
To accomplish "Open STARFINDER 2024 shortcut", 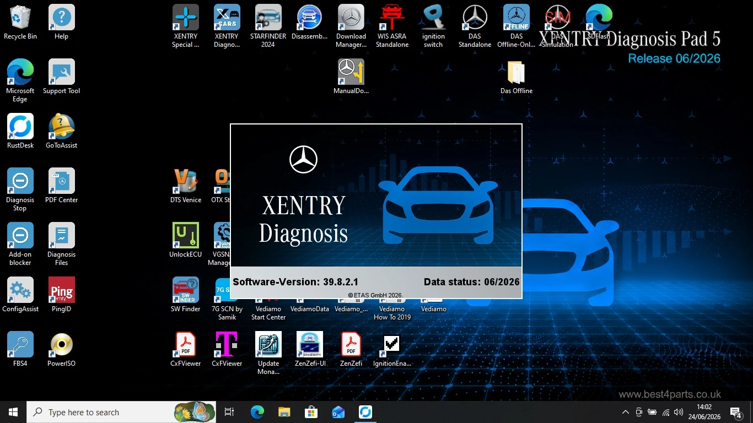I will click(268, 26).
